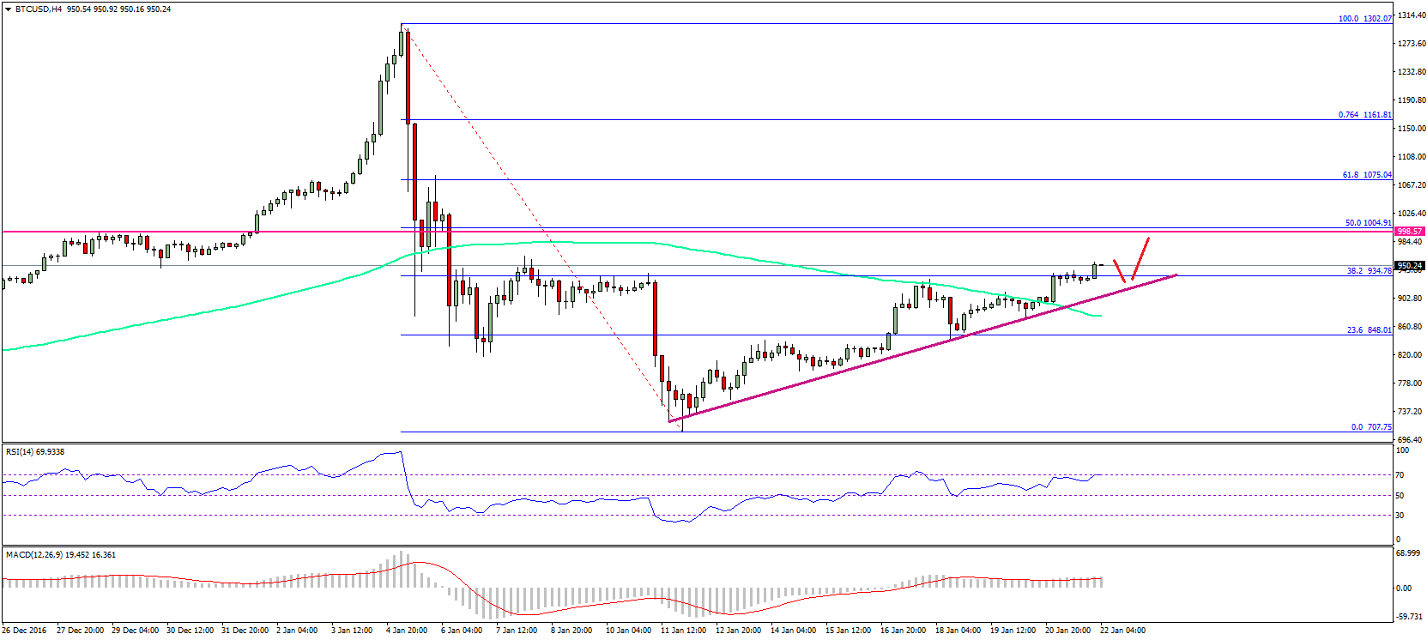1427x640 pixels.
Task: Click the RSI(14) 69.9338 indicator label
Action: (x=35, y=451)
